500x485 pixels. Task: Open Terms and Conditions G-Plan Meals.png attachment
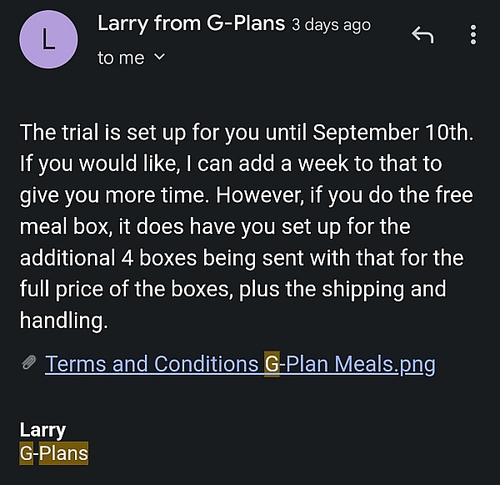coord(240,364)
